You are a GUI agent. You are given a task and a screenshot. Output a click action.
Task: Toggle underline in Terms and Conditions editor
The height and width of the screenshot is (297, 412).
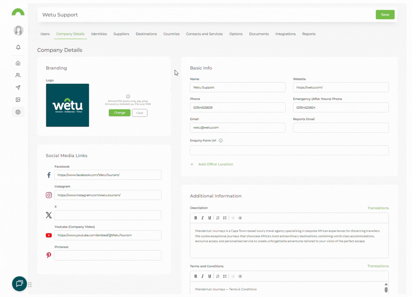pyautogui.click(x=210, y=276)
